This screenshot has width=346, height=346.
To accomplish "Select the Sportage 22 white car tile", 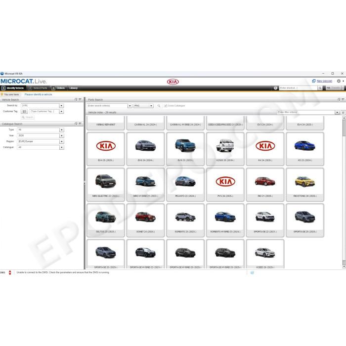I will pos(265,220).
